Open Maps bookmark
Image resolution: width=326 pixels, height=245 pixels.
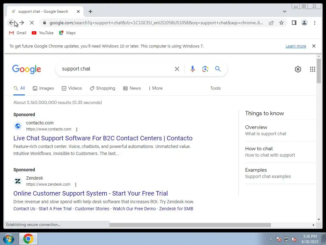67,33
